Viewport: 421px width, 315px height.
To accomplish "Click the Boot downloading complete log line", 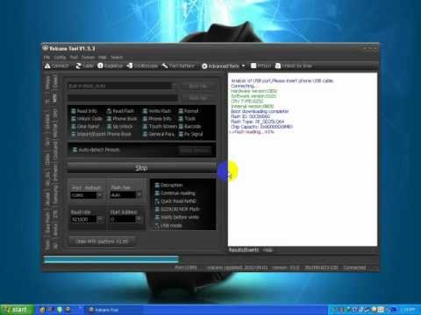I will coord(260,111).
